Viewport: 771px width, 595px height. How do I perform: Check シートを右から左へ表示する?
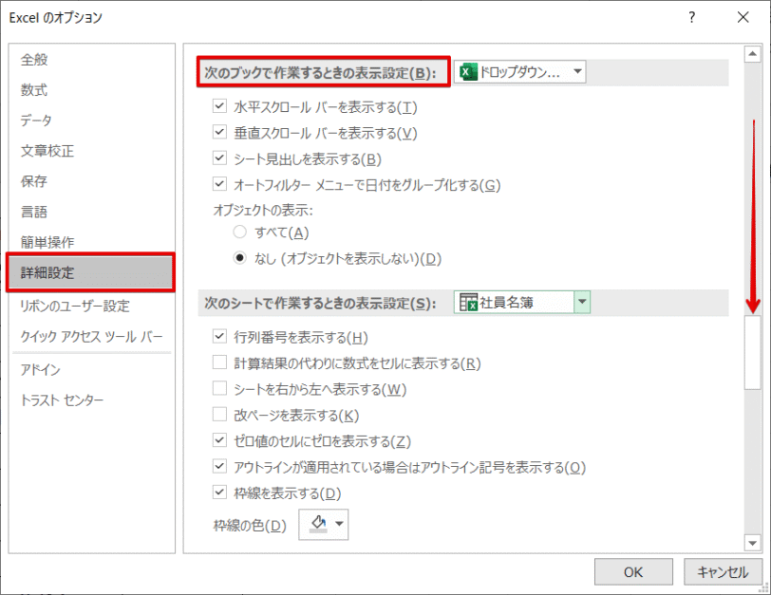(220, 387)
